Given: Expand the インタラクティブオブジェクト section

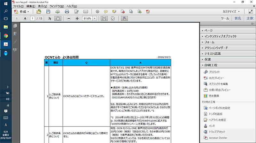Looking at the screenshot, I should point(228,36).
